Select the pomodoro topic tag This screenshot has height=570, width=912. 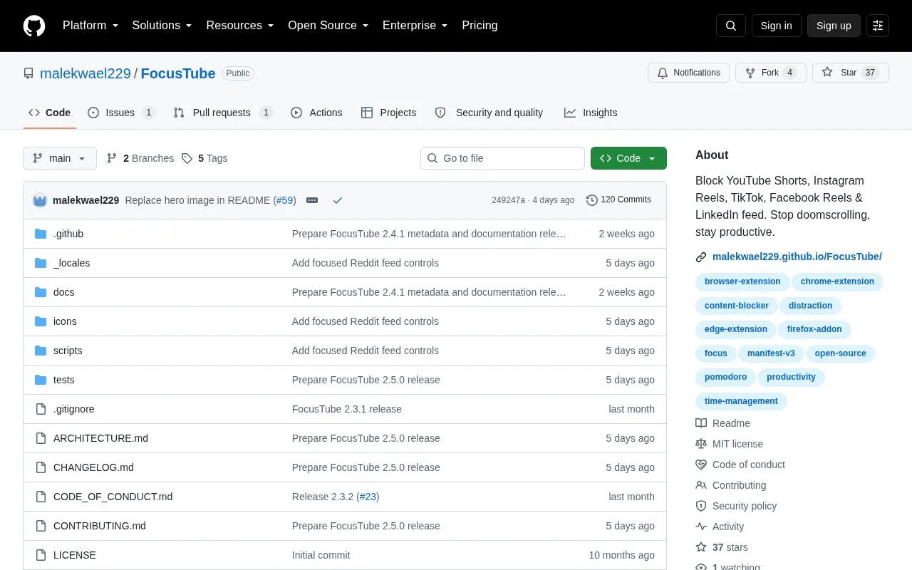tap(725, 377)
